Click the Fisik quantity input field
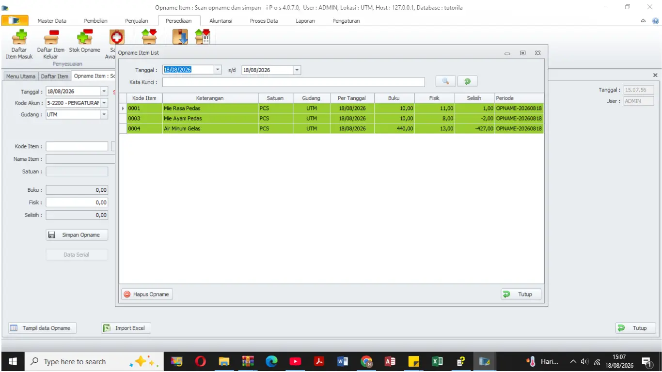 click(77, 202)
